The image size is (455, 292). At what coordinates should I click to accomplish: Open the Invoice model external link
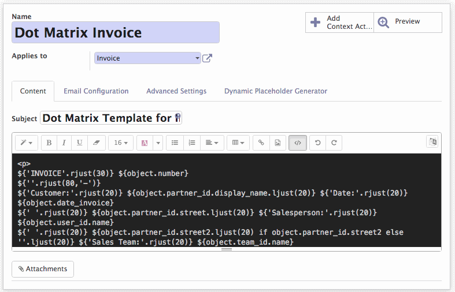207,58
